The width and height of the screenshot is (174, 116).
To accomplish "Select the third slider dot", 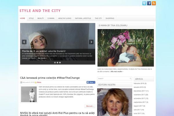I will coord(60,63).
